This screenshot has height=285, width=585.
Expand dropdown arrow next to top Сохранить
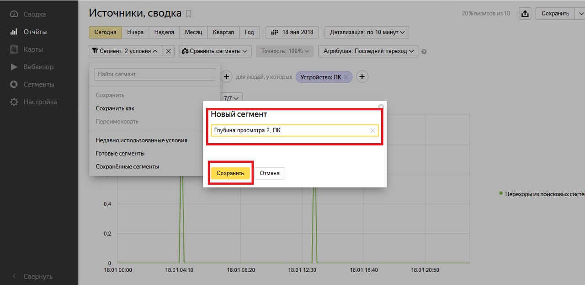[x=580, y=14]
